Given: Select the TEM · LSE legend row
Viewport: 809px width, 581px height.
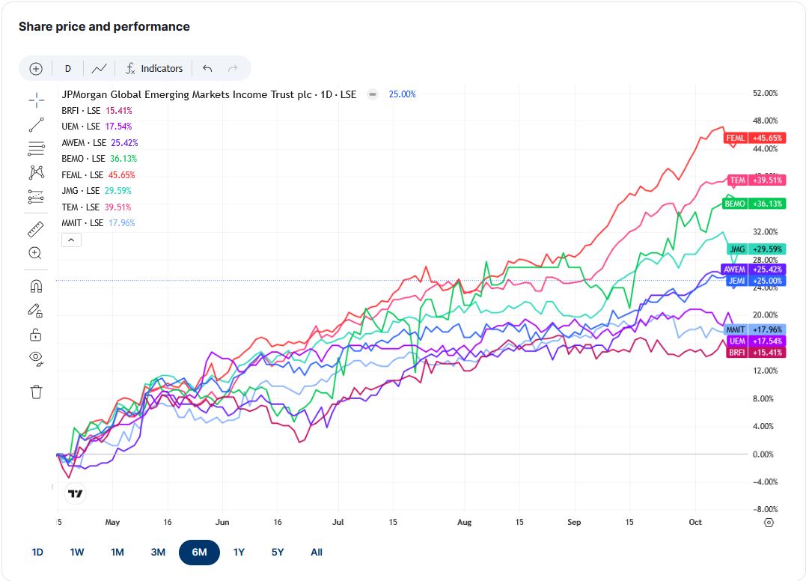Looking at the screenshot, I should coord(97,207).
